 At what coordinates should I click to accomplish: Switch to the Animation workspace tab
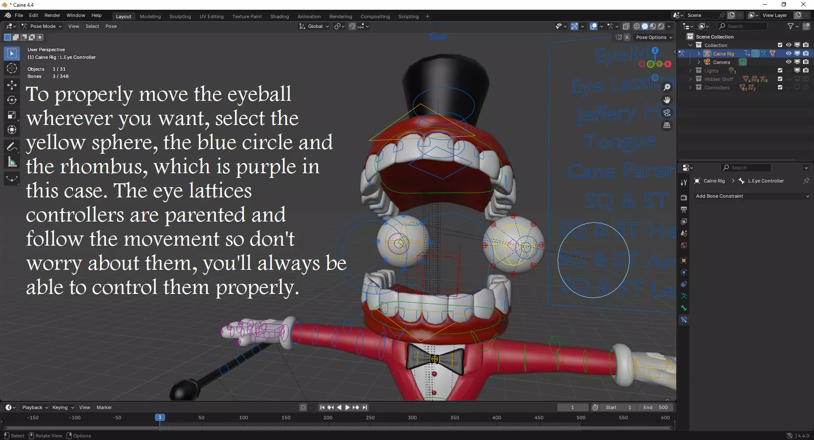(x=309, y=17)
